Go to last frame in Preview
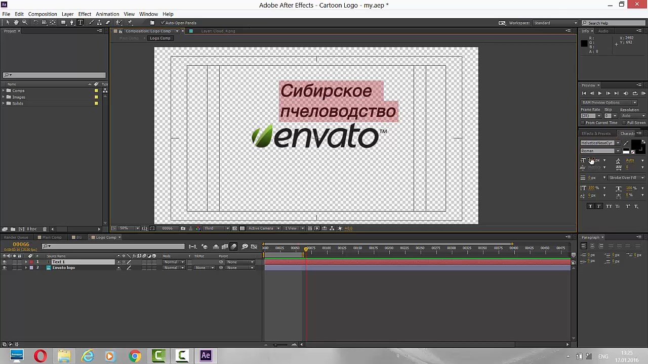 [x=616, y=93]
